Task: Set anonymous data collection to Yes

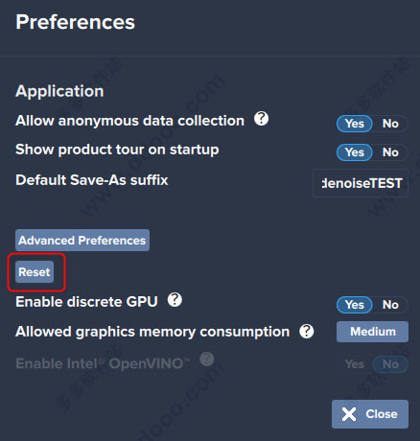Action: (x=355, y=124)
